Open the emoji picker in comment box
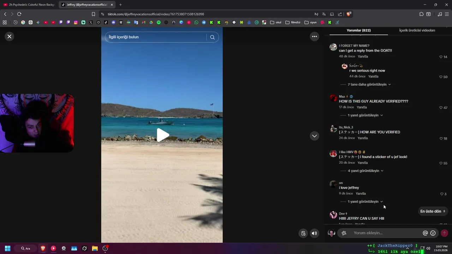 [433, 233]
